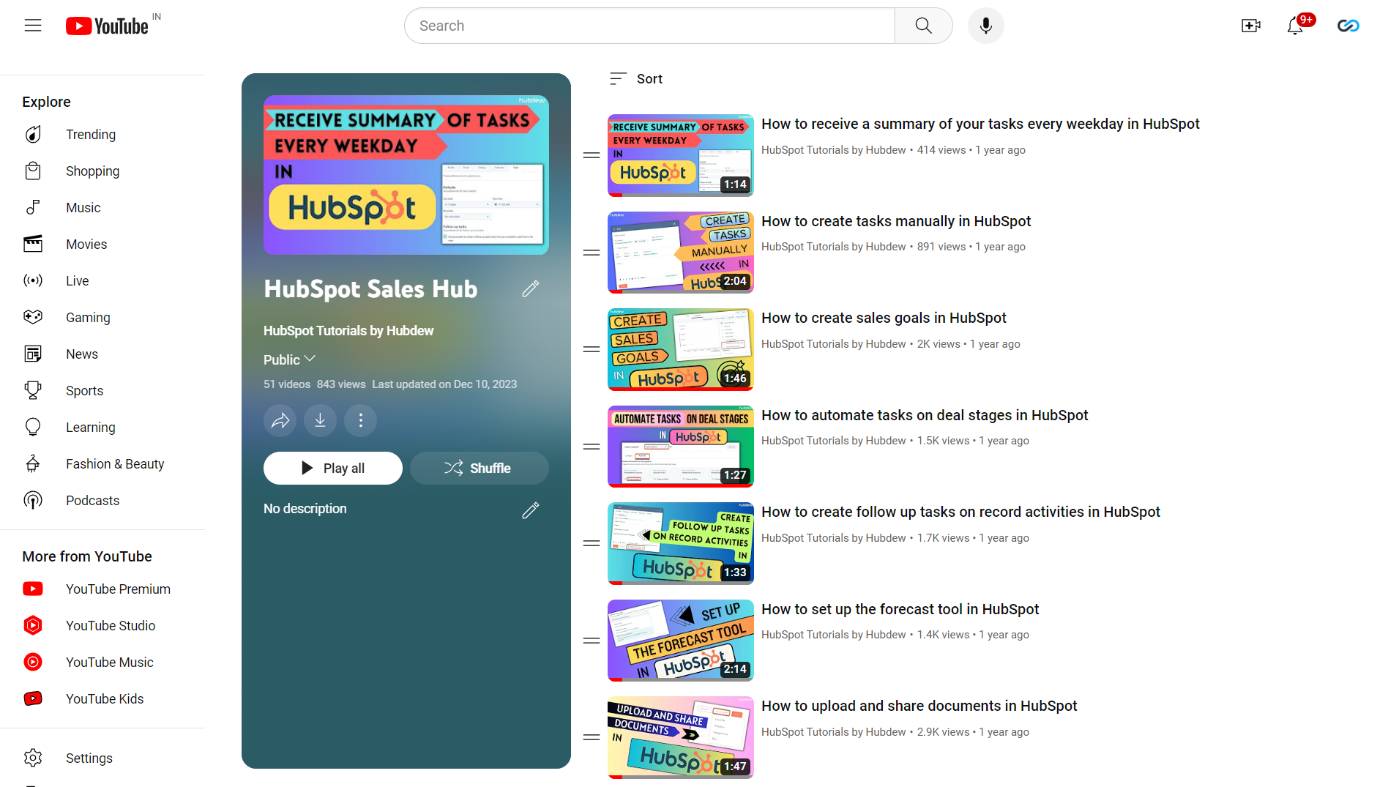Open HubSpot Tutorials by Hubdew channel in playlist panel

pyautogui.click(x=348, y=331)
